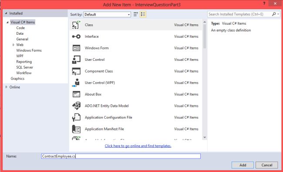Select the Reporting category

click(24, 62)
